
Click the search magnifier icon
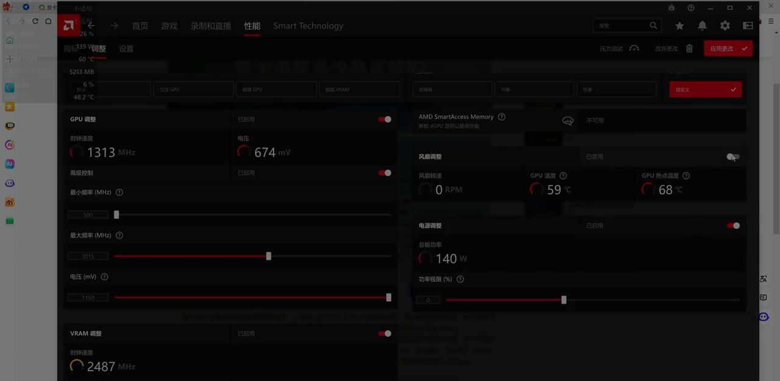(653, 26)
